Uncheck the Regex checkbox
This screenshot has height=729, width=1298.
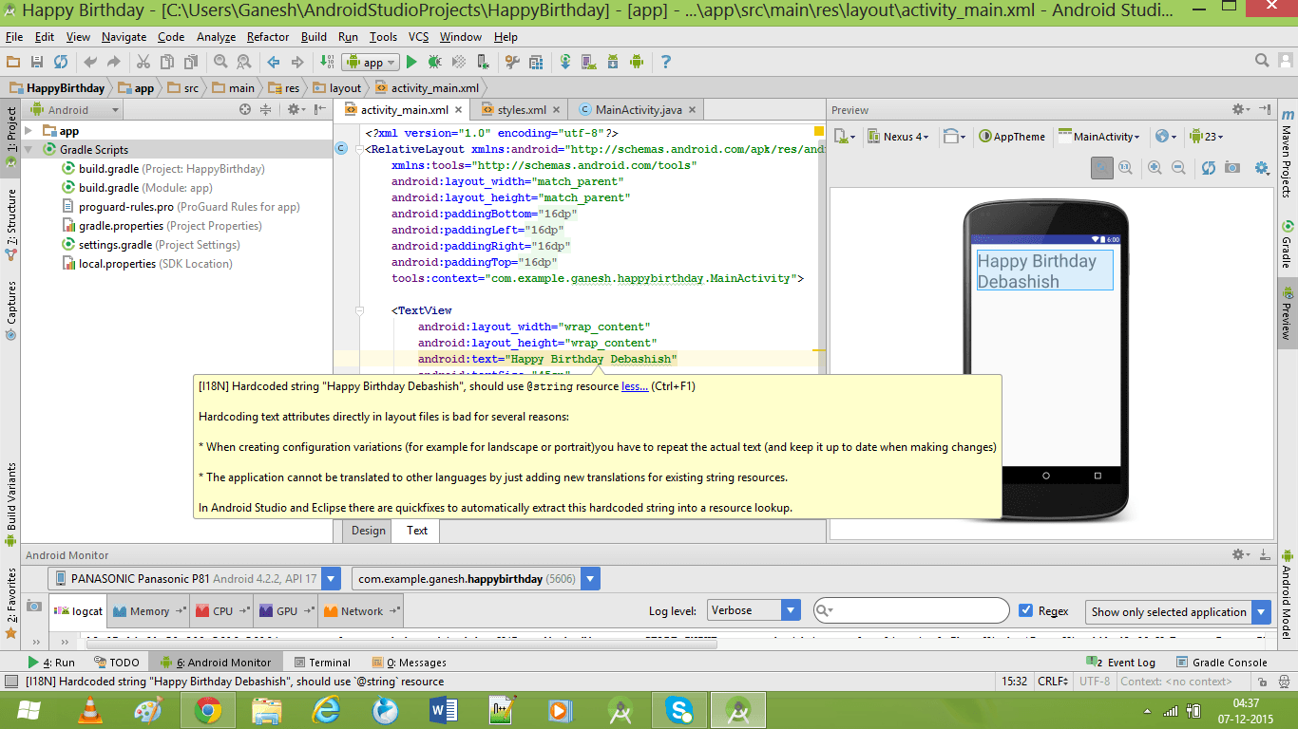[1025, 611]
